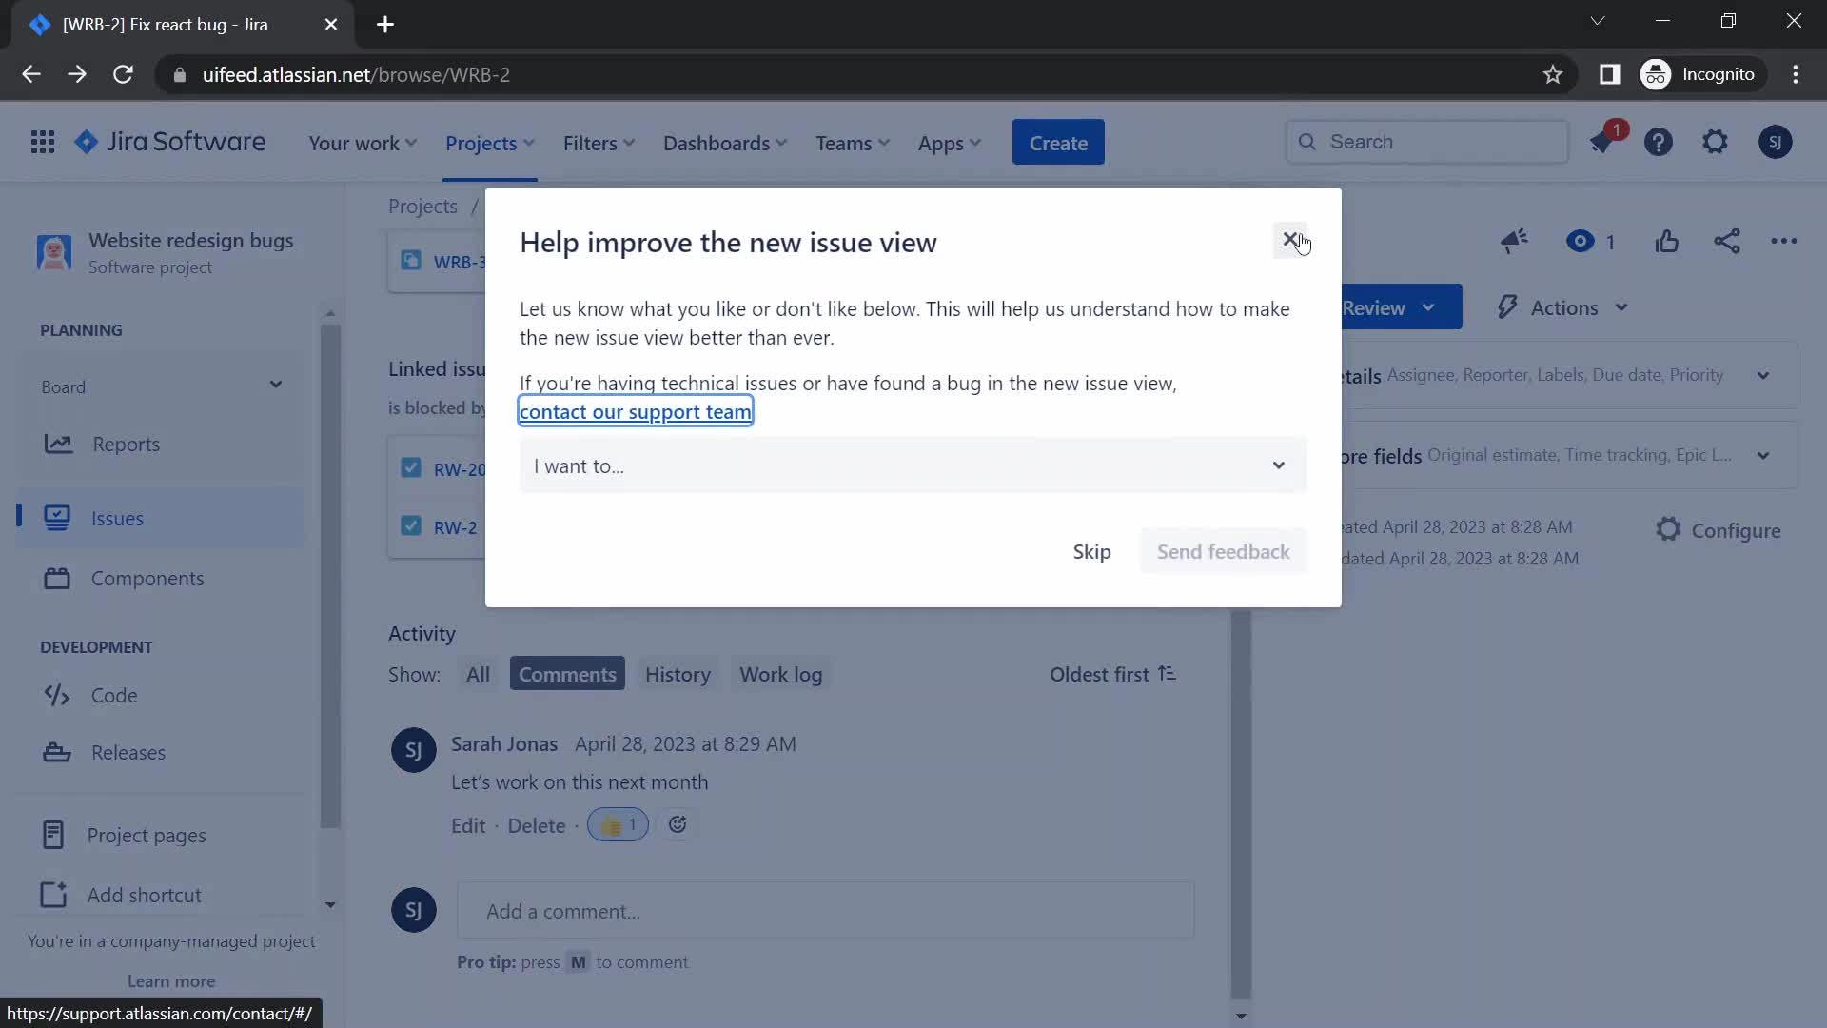Expand the 'I want to...' dropdown
Viewport: 1827px width, 1028px height.
(x=1280, y=465)
